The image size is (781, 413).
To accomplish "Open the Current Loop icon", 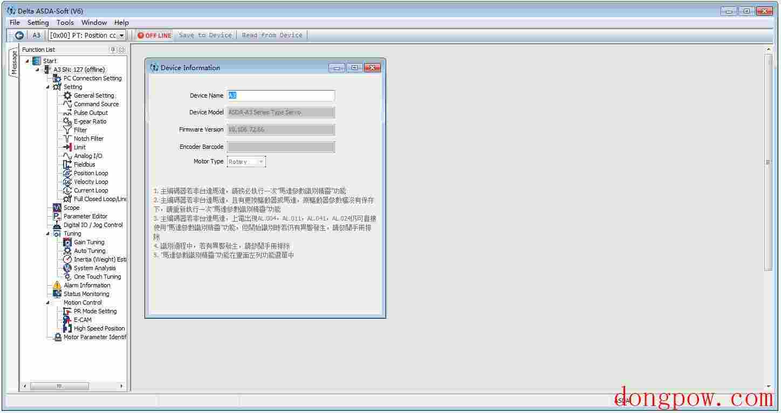I will click(x=67, y=190).
